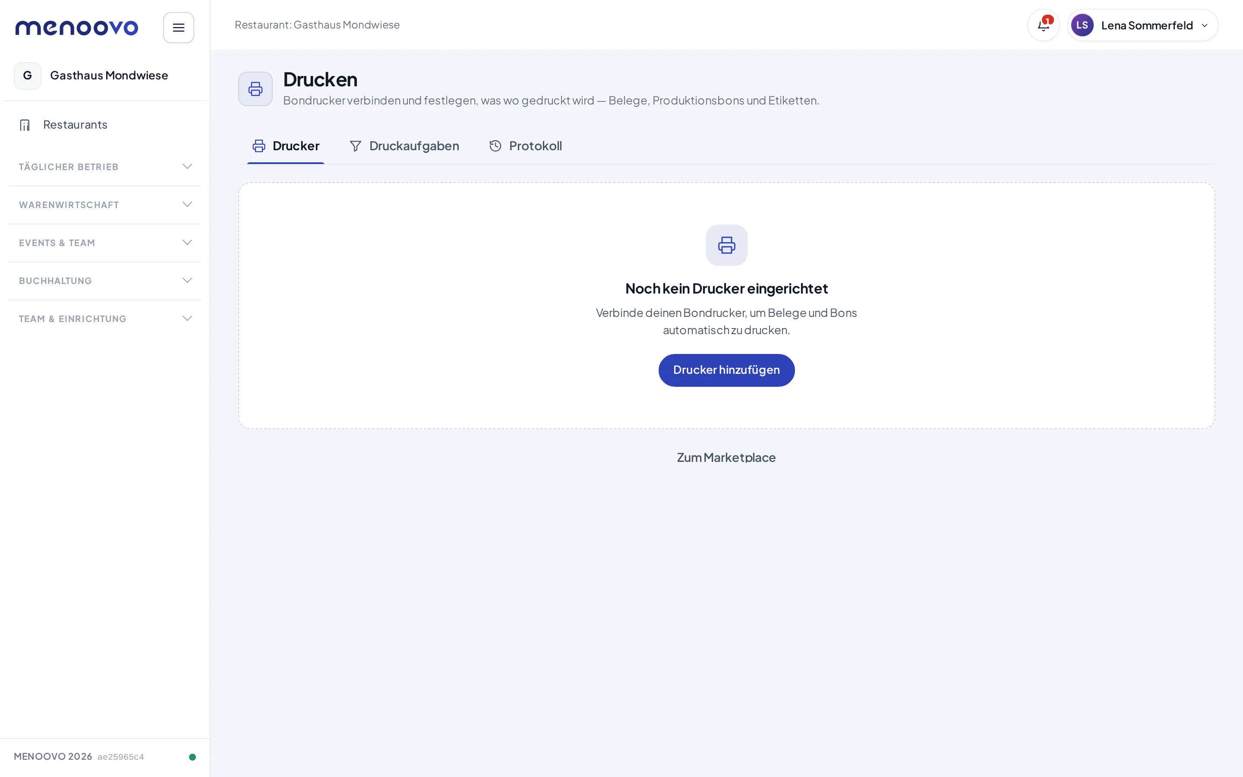Expand Warenwirtschaft section
The height and width of the screenshot is (777, 1243).
coord(105,205)
